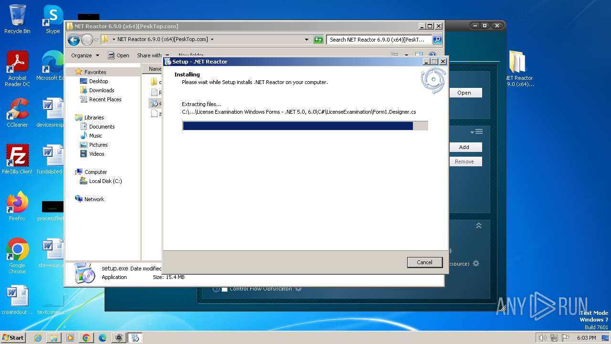Cancel the .NET Reactor setup installation
611x344 pixels.
424,262
